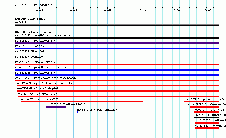Viewport: 226px width, 138px height.
Task: Open nsv6471170 Sedlazeck2020 label
Action: [37, 94]
